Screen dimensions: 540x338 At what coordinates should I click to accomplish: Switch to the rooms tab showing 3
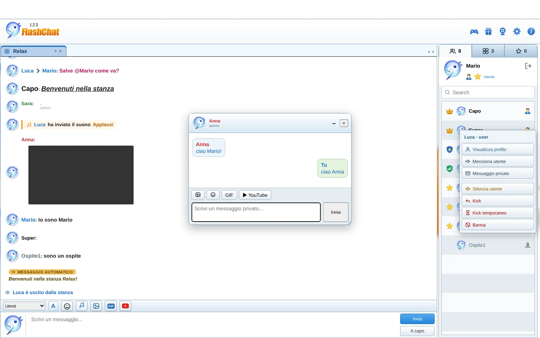pos(488,51)
